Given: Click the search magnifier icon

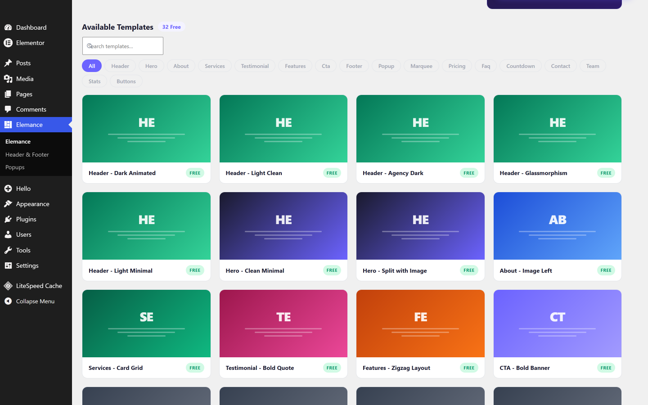Looking at the screenshot, I should (x=90, y=46).
